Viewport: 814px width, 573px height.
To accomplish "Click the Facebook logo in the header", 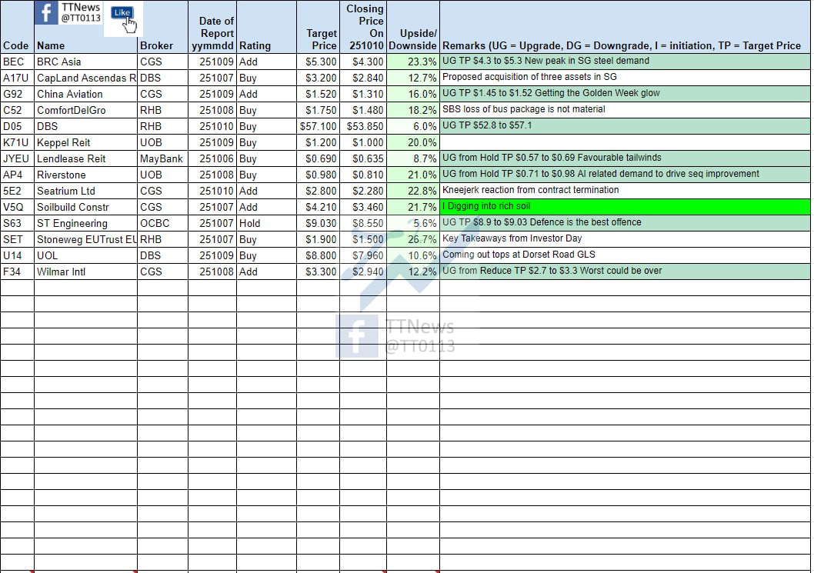I will click(x=47, y=14).
